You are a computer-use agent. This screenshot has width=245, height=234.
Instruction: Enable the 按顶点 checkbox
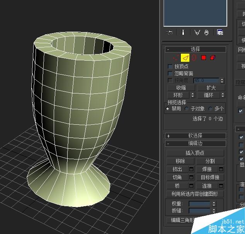coord(170,67)
